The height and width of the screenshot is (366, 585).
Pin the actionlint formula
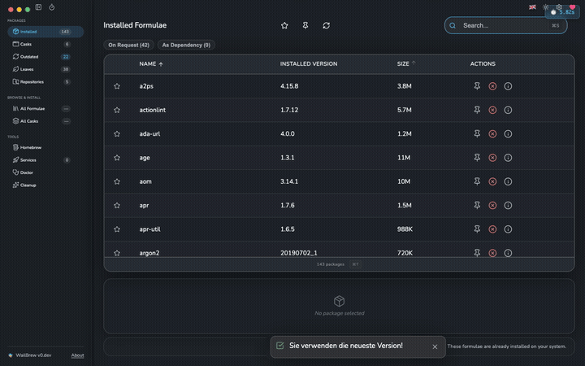tap(477, 110)
